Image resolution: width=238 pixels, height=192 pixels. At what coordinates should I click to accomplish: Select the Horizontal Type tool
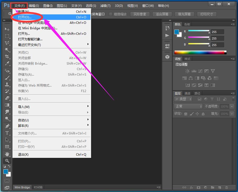pos(7,133)
